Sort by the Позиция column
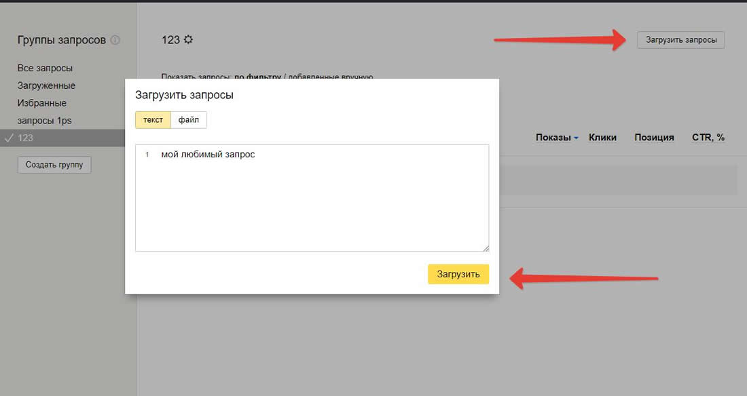The height and width of the screenshot is (396, 747). 654,138
